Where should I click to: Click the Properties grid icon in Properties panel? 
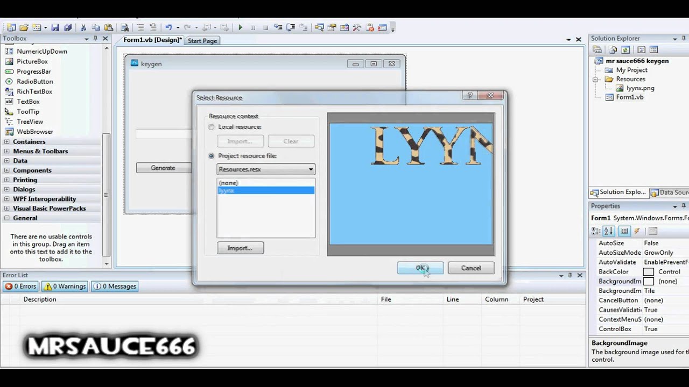pos(624,231)
